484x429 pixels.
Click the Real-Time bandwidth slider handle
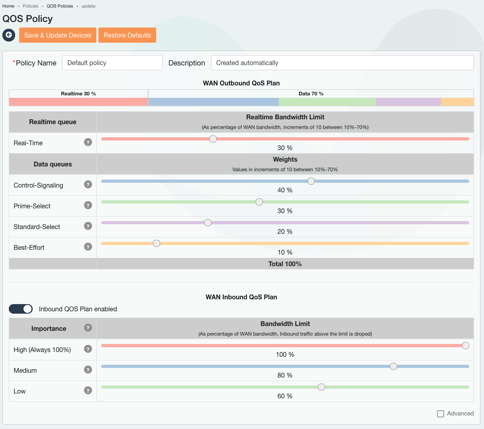click(213, 139)
